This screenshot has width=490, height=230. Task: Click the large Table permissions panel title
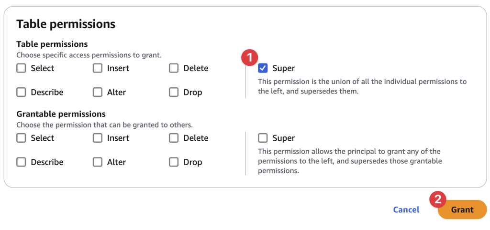(x=66, y=24)
